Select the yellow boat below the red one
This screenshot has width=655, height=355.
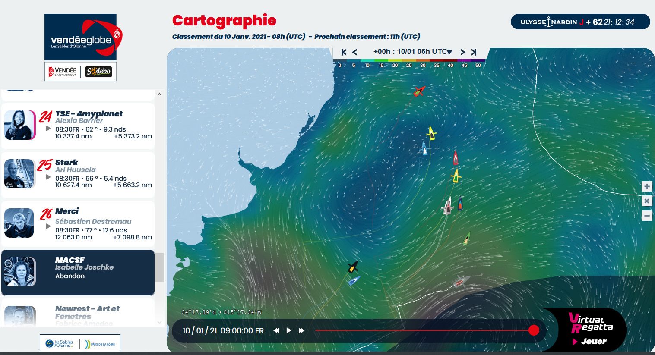[x=431, y=133]
